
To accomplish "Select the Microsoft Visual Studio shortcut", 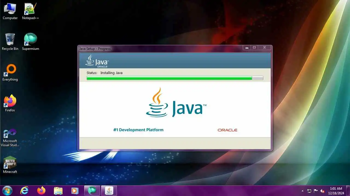I will pos(10,138).
